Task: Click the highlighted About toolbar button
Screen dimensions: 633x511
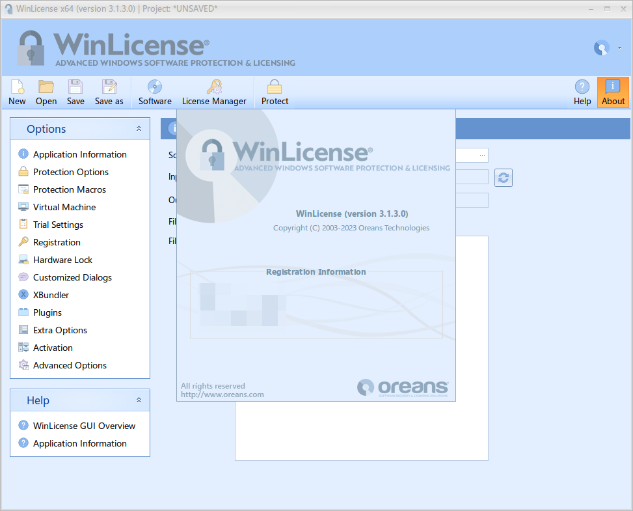Action: 613,92
